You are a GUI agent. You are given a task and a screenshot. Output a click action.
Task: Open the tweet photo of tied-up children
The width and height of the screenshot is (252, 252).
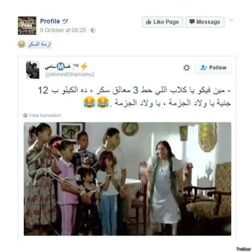[128, 179]
